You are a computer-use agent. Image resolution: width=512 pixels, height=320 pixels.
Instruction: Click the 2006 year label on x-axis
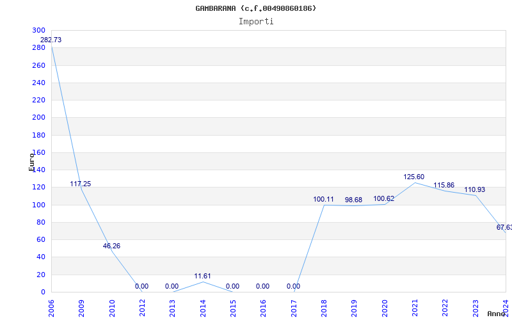point(51,308)
